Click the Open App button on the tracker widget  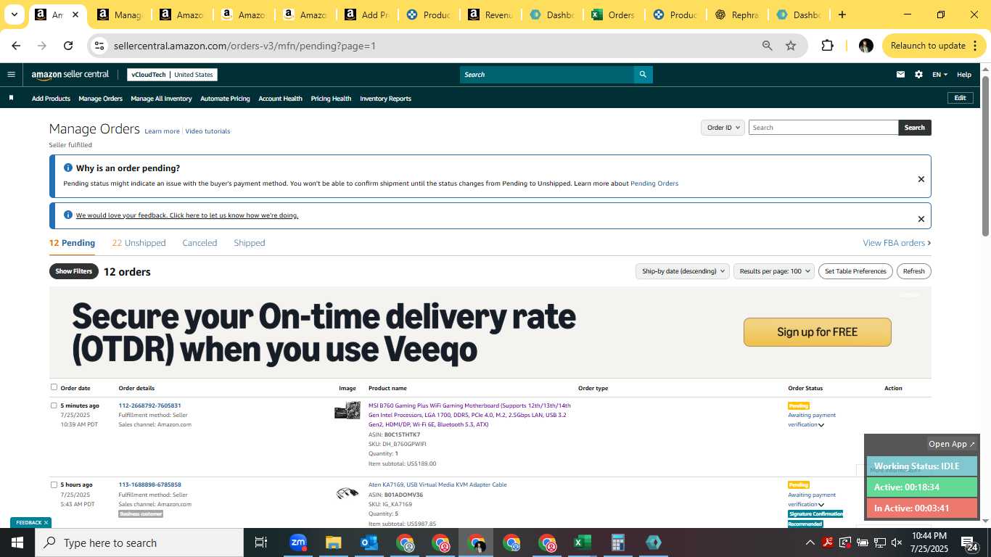pos(952,444)
